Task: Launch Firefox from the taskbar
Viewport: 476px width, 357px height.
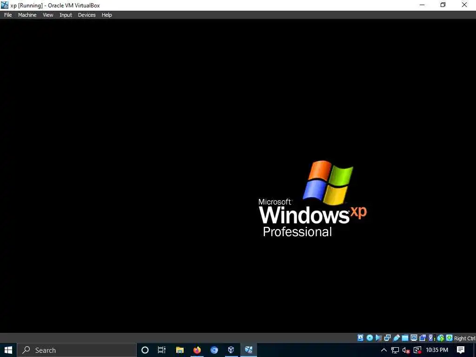Action: pos(197,350)
